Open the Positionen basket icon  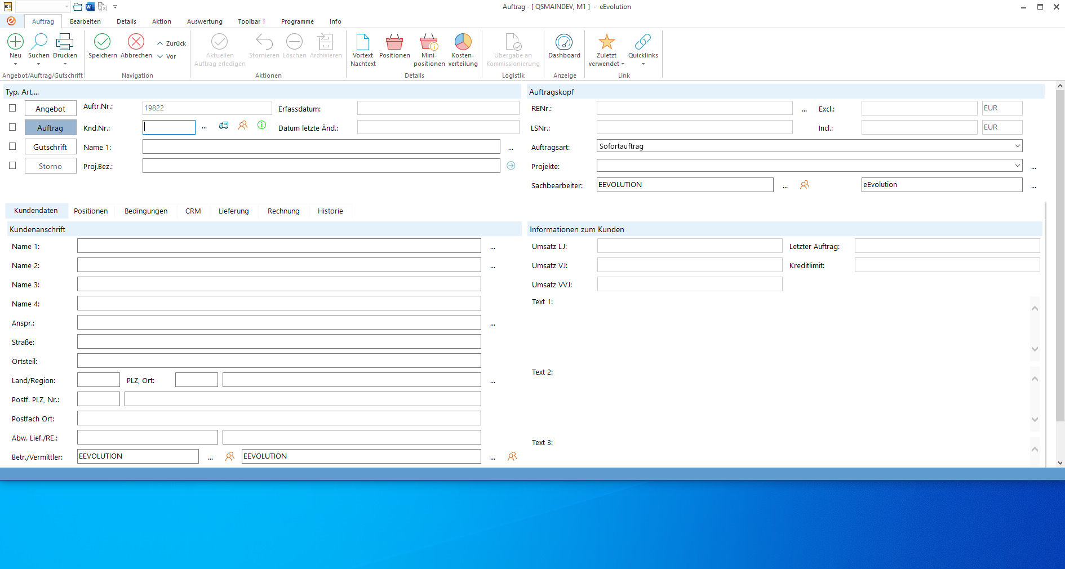click(394, 42)
